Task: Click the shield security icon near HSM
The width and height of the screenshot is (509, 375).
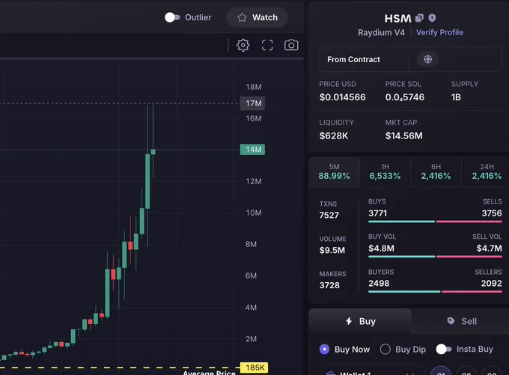Action: (x=432, y=18)
